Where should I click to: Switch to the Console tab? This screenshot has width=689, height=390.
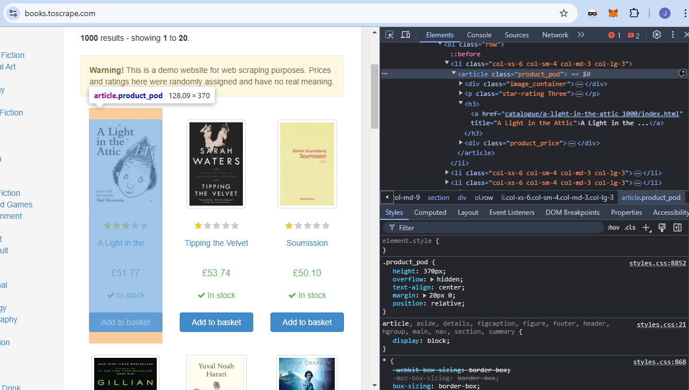[479, 34]
